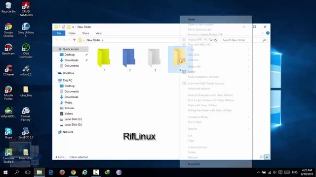Open Task View from the taskbar
The image size is (316, 177).
(28, 173)
